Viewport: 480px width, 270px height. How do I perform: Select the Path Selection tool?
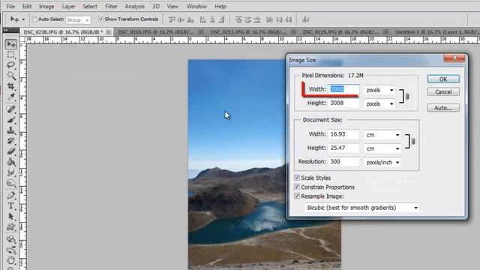(11, 217)
